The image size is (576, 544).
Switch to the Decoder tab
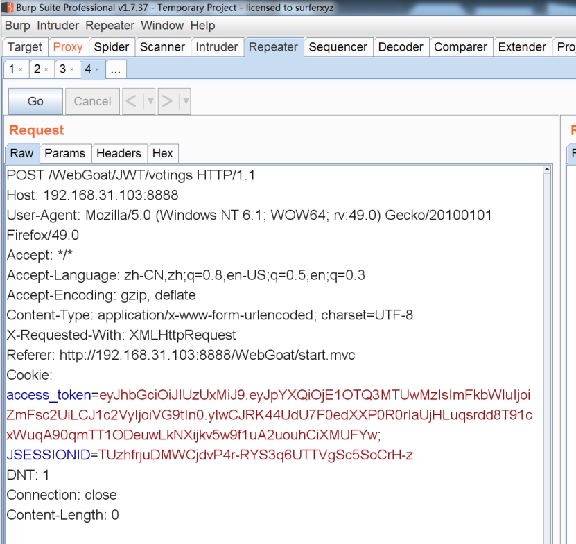coord(401,47)
